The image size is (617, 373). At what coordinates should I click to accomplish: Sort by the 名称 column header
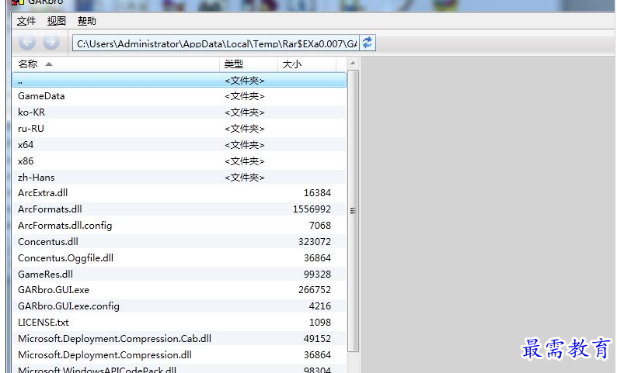coord(116,64)
